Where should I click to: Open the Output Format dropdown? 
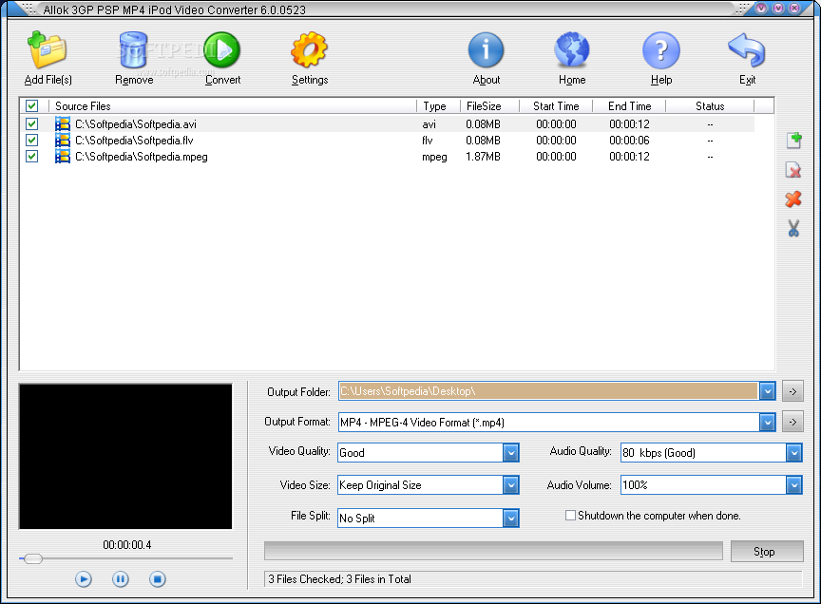coord(767,421)
